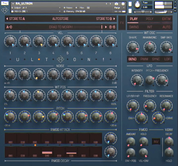178x166 pixels.
Task: Toggle the AUTO option
Action: [x=167, y=27]
